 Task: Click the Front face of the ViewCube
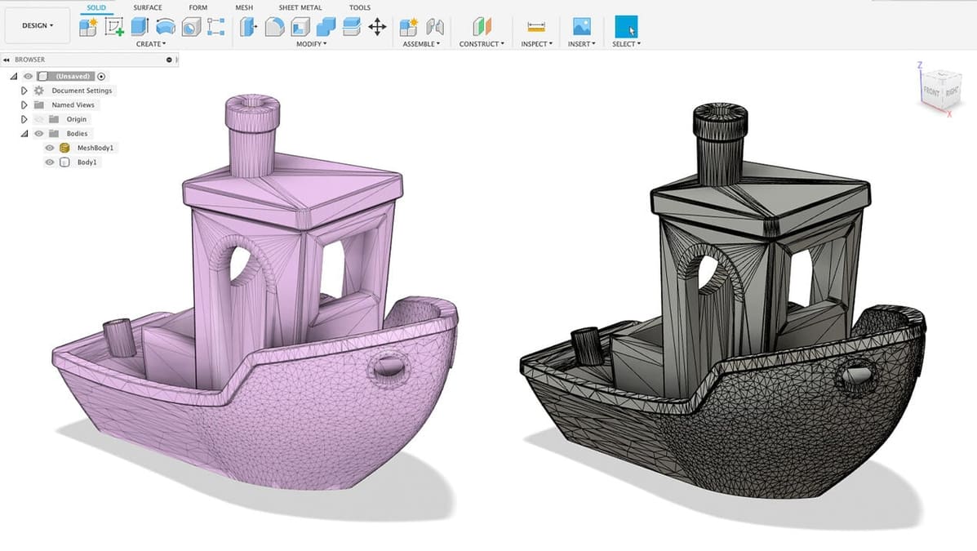click(930, 91)
